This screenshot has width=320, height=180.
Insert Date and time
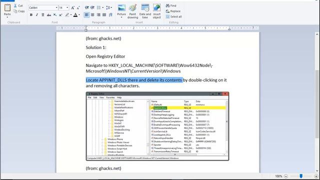point(145,11)
